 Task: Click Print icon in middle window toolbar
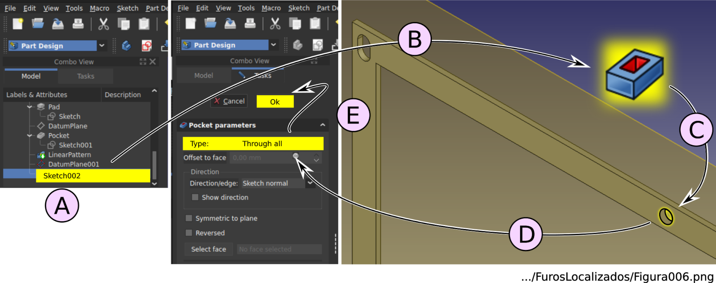tap(250, 23)
